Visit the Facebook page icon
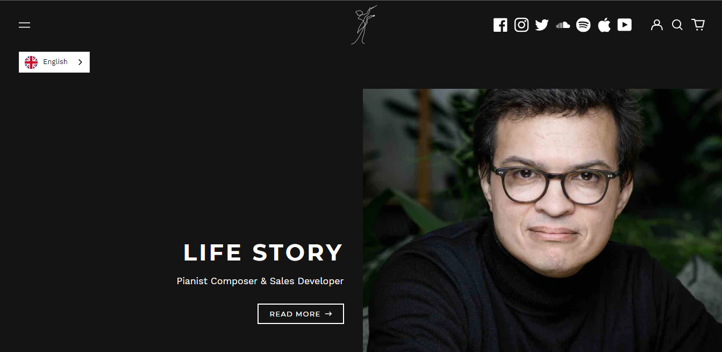This screenshot has width=722, height=352. pyautogui.click(x=501, y=25)
